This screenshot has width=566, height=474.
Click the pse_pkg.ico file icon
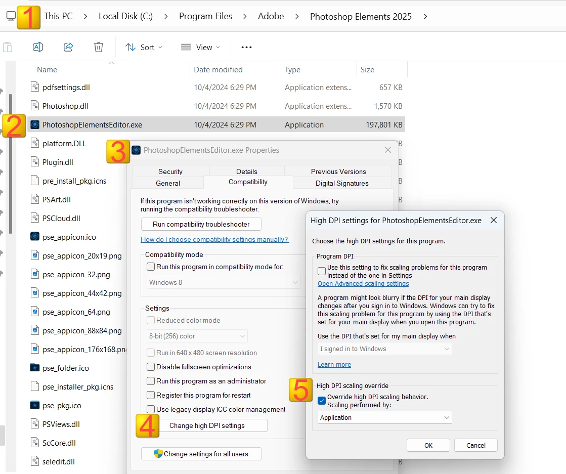[x=35, y=405]
